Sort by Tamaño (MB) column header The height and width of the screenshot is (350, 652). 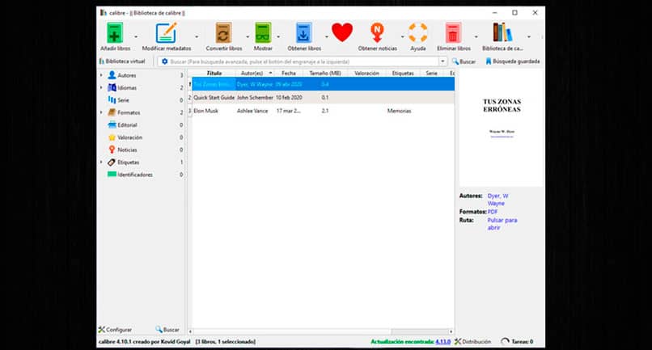(x=325, y=74)
